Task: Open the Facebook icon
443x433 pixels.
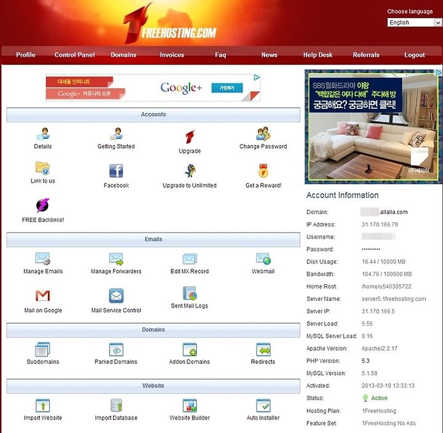Action: pos(116,170)
